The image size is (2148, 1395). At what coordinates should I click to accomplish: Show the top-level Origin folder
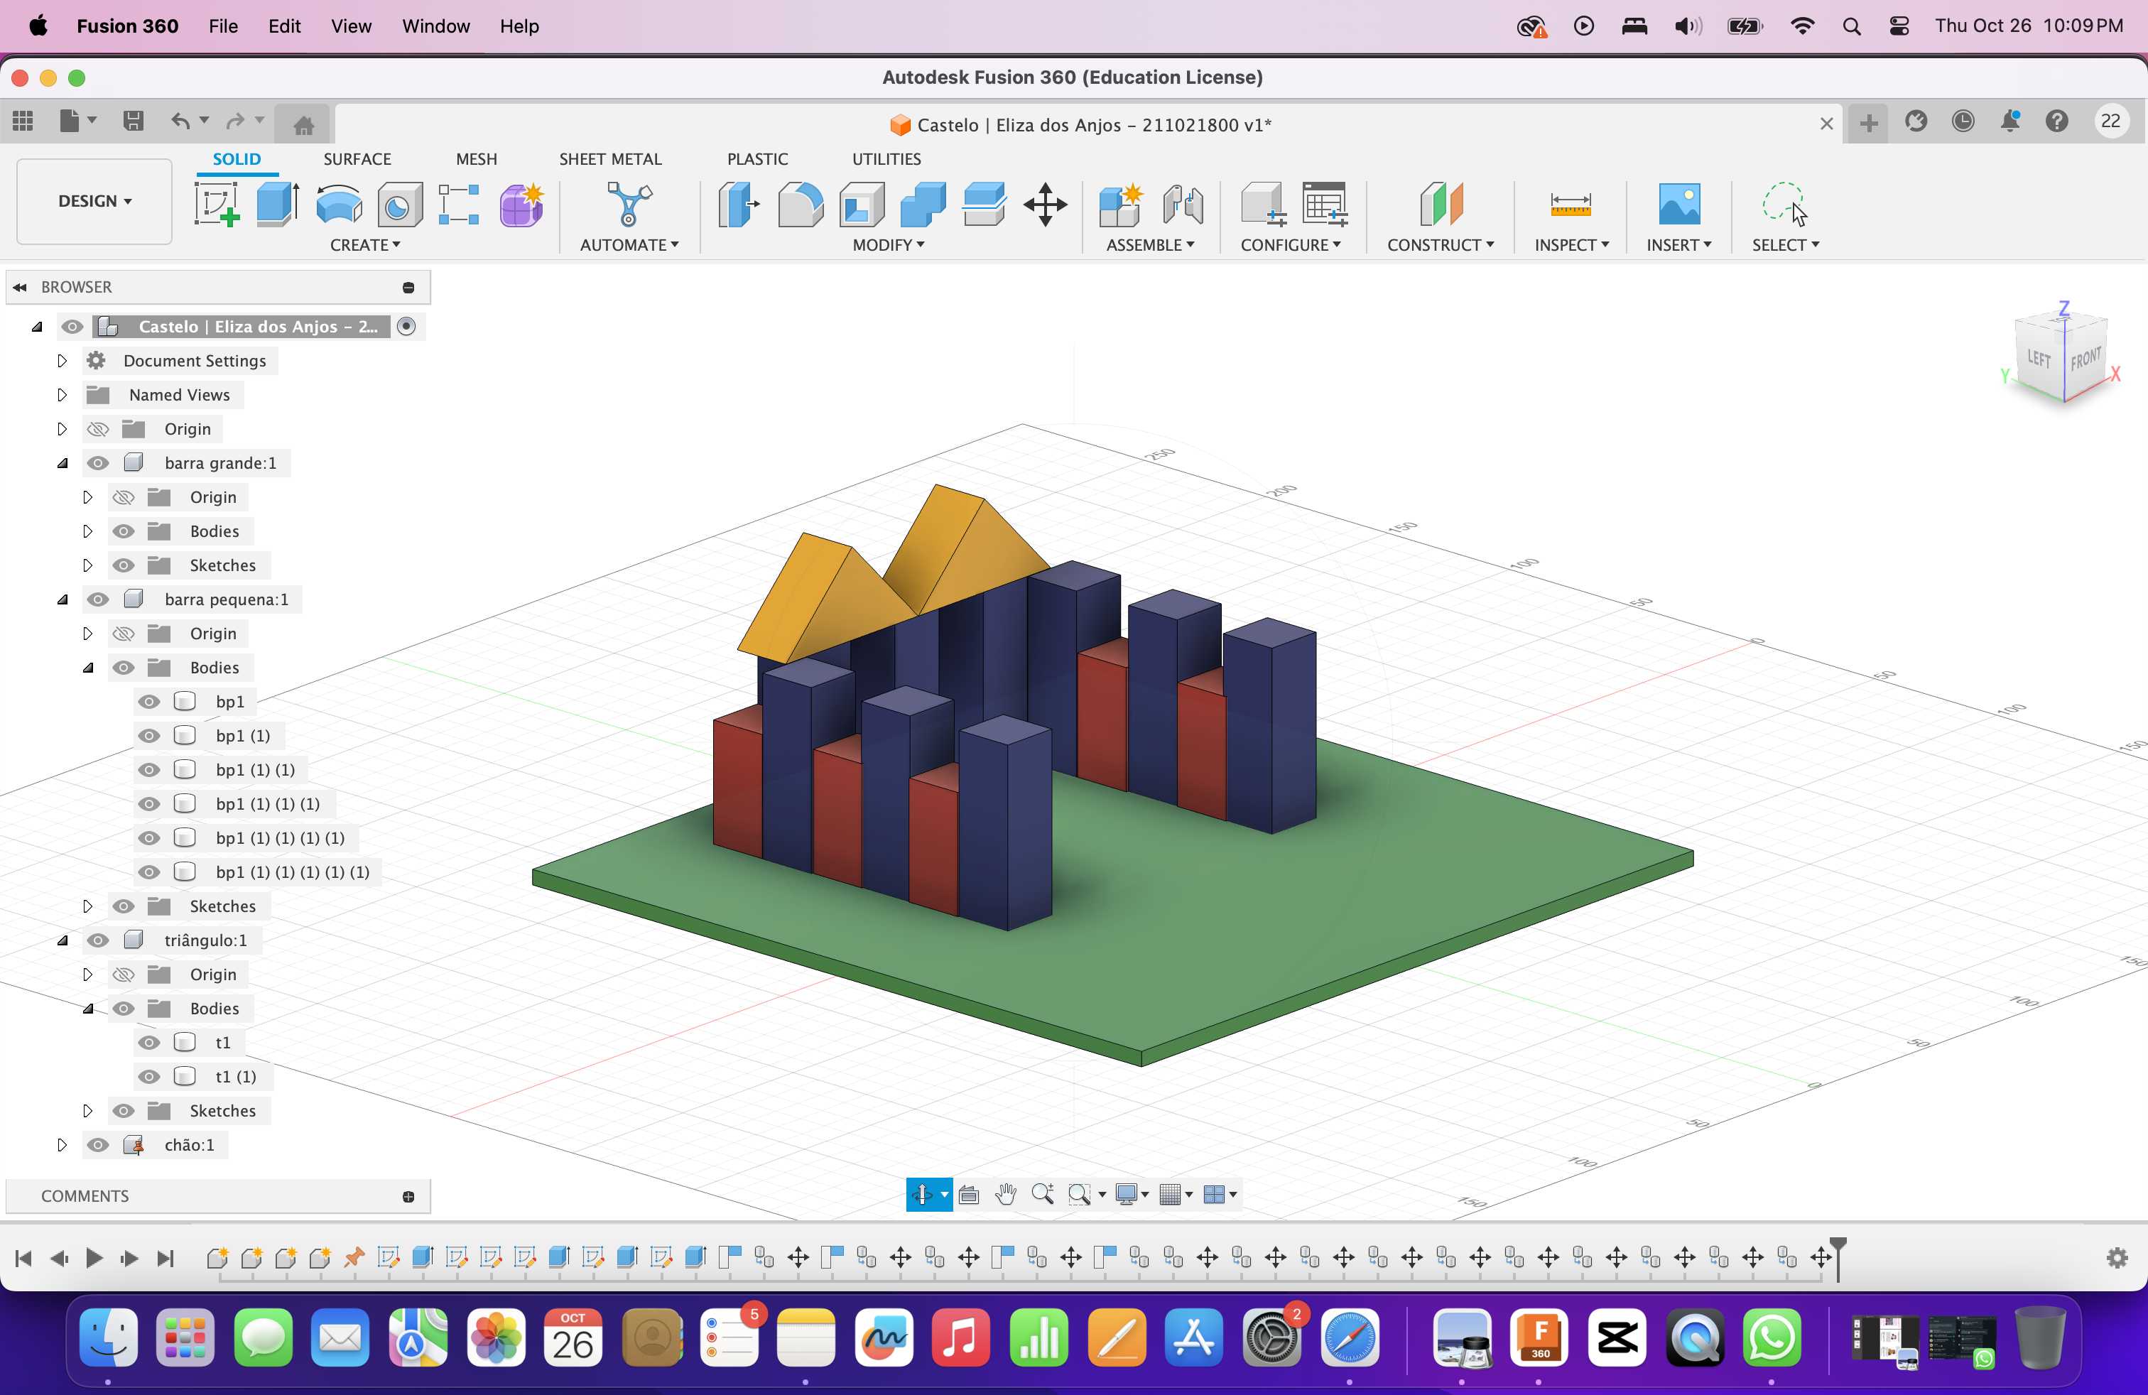pos(98,430)
